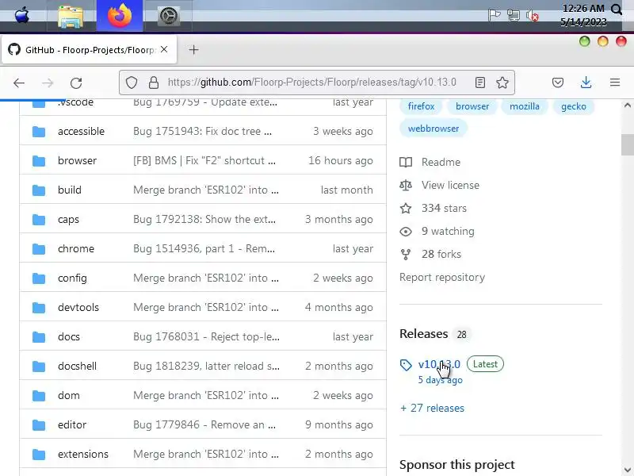Viewport: 634px width, 476px height.
Task: Open the caps folder
Action: 68,220
